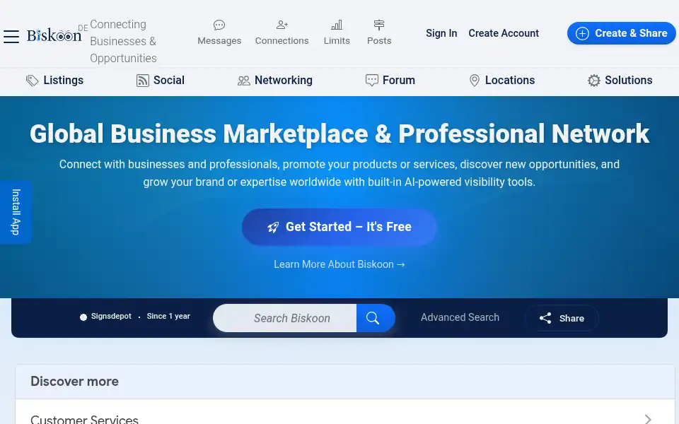The image size is (679, 424).
Task: Click the Signsdepot name
Action: pos(111,317)
